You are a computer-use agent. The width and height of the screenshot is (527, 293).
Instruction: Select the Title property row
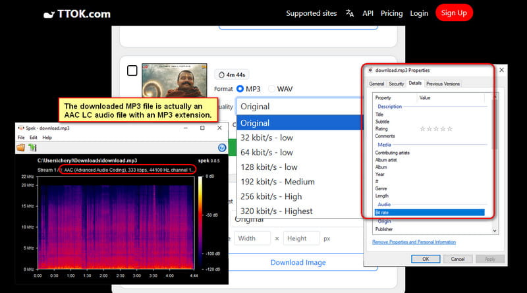pyautogui.click(x=430, y=115)
